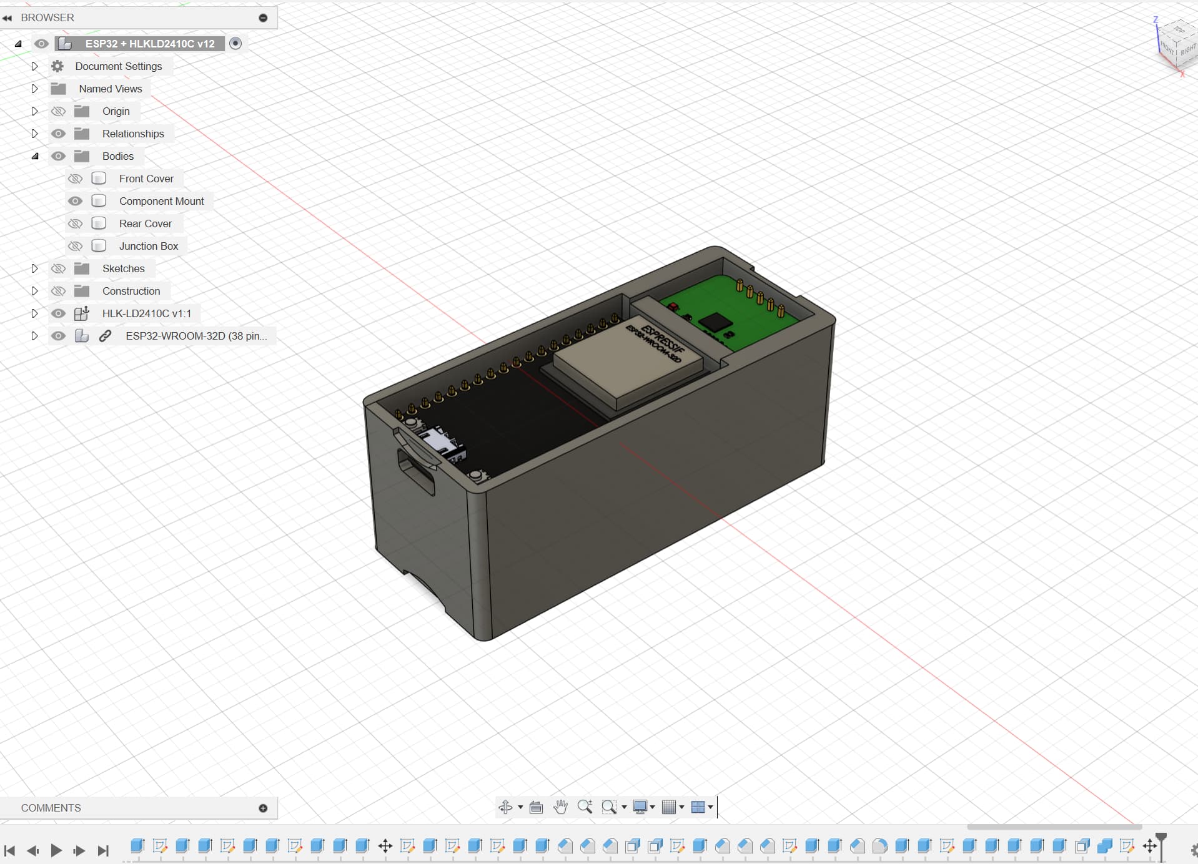
Task: Show the Front Cover body
Action: 75,179
